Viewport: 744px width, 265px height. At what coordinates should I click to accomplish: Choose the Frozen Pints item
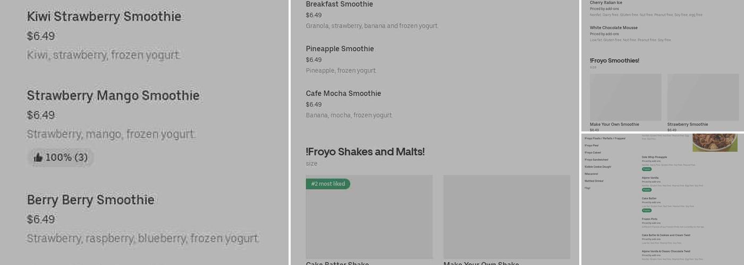click(649, 219)
